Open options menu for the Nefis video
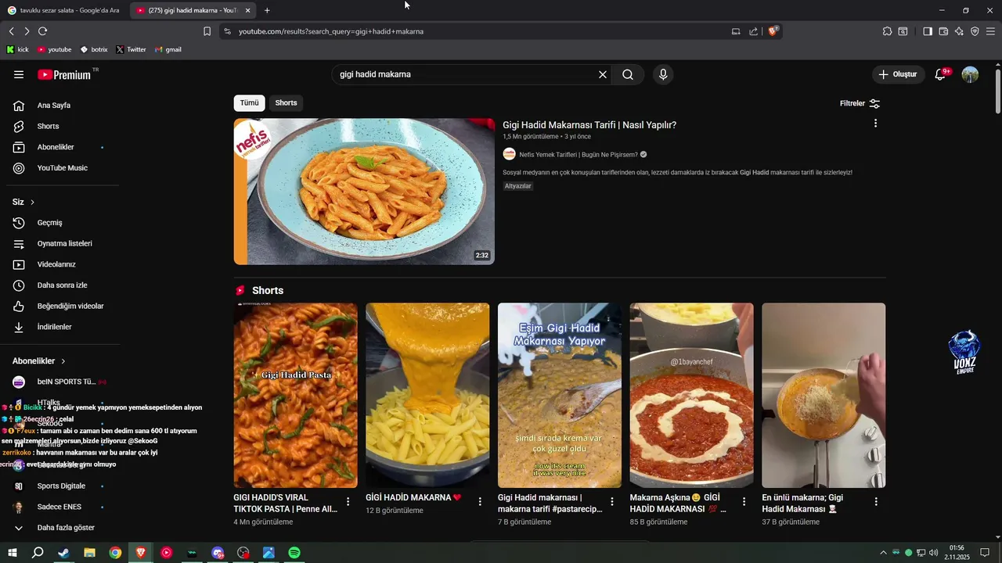 coord(875,124)
